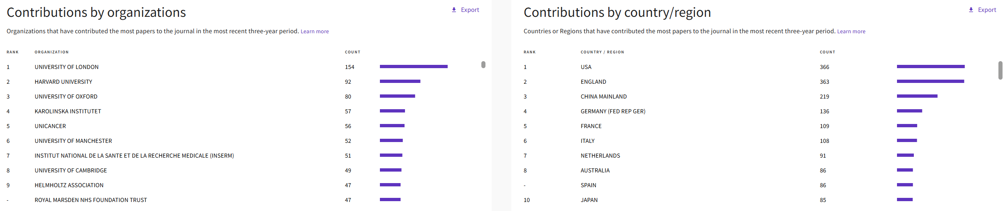Viewport: 1005px width, 211px height.
Task: Click count 219 for China Mainland
Action: tap(824, 96)
